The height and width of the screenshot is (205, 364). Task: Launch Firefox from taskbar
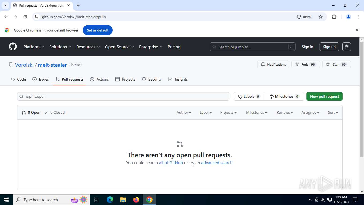(136, 200)
